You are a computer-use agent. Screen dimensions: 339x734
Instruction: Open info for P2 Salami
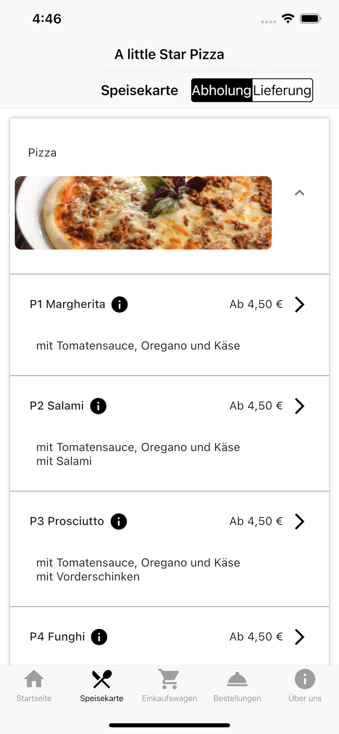pyautogui.click(x=98, y=406)
